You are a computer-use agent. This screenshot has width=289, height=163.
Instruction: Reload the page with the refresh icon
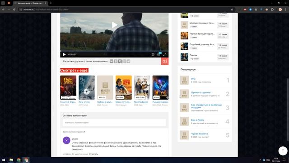(14, 10)
